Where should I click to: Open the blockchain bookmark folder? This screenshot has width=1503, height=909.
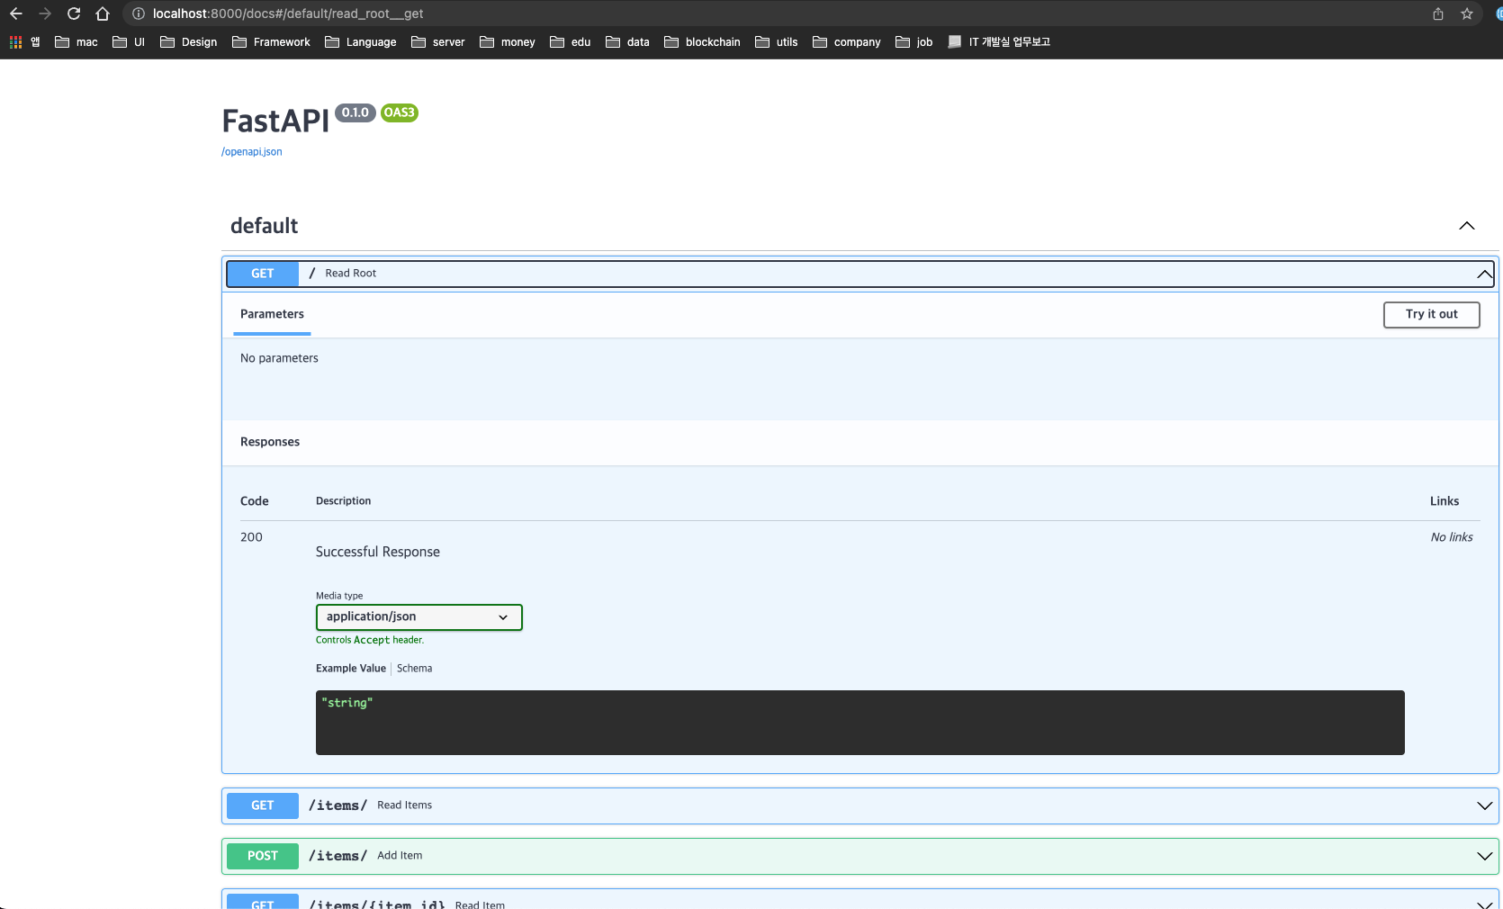tap(702, 42)
